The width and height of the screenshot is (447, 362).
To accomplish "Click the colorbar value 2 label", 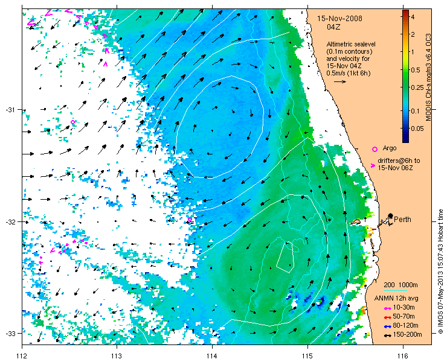I will tap(413, 34).
